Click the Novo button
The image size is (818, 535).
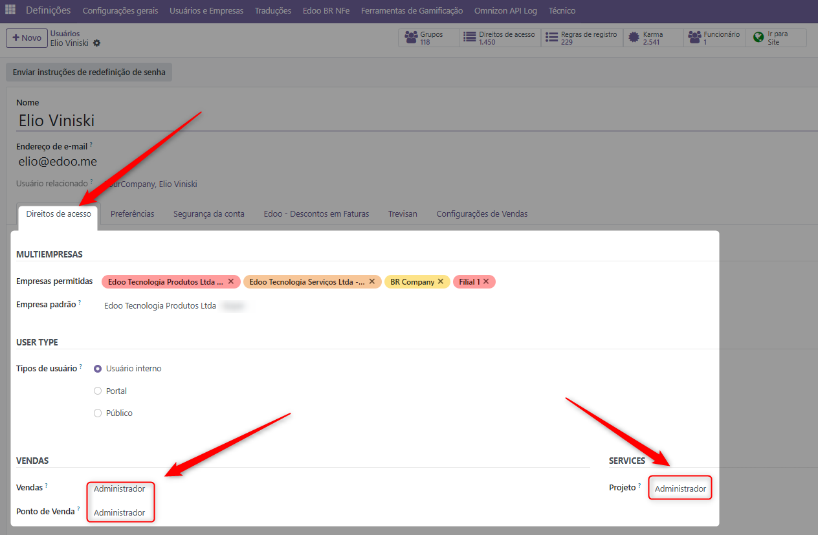[x=27, y=38]
